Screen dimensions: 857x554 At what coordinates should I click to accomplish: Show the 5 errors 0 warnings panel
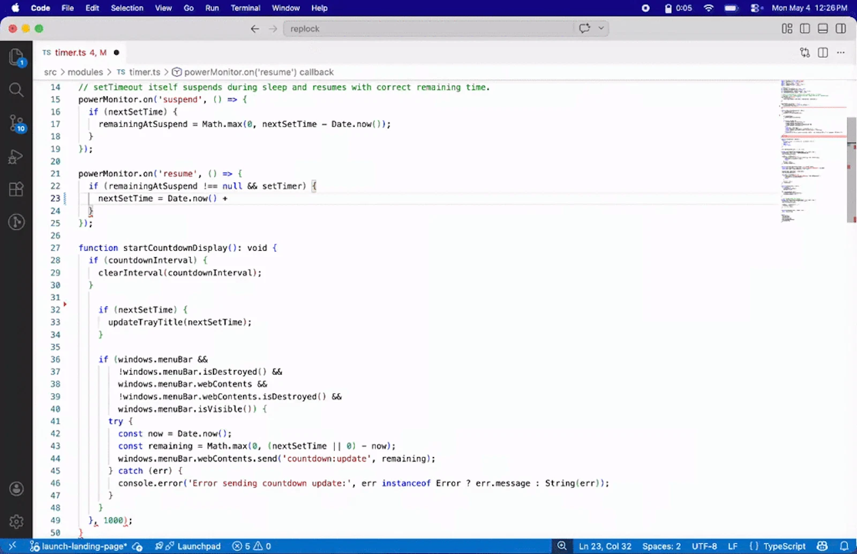(x=252, y=546)
